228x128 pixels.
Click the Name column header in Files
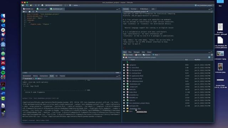tap(133, 60)
